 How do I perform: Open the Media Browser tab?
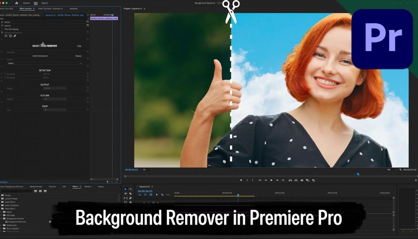pos(36,187)
